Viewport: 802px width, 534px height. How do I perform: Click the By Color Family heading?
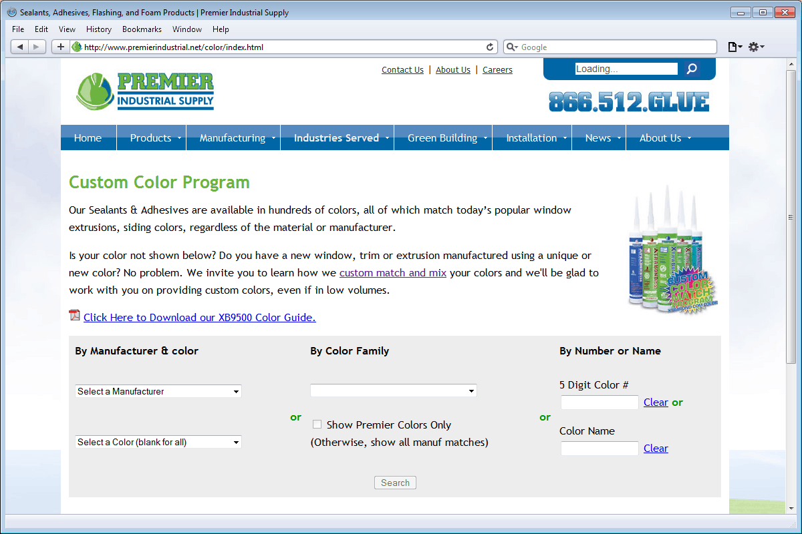pos(350,350)
